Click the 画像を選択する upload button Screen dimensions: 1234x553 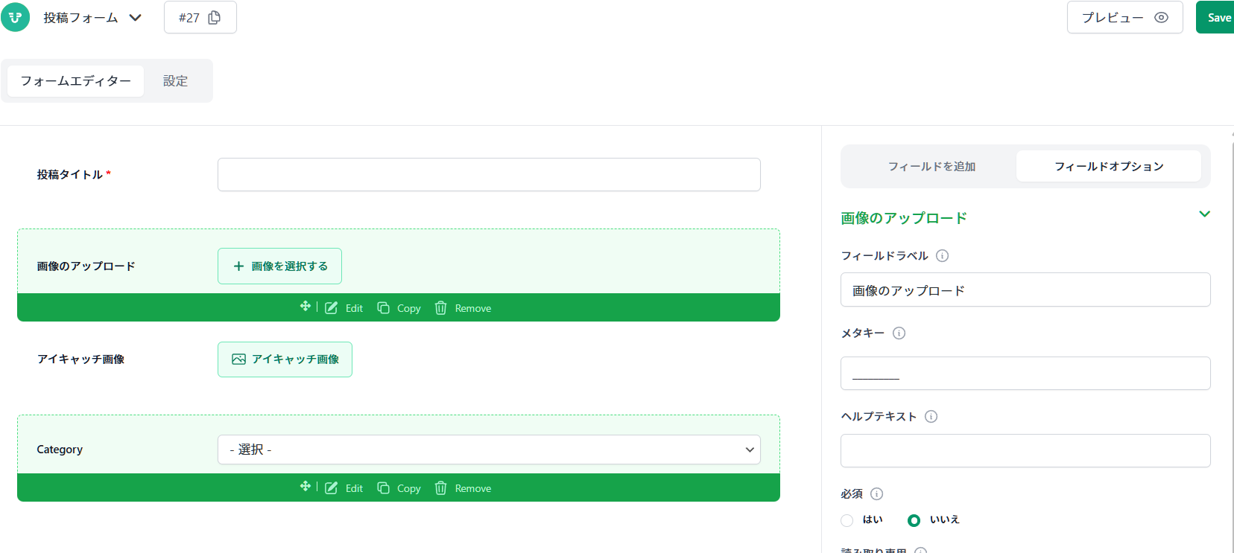(279, 266)
